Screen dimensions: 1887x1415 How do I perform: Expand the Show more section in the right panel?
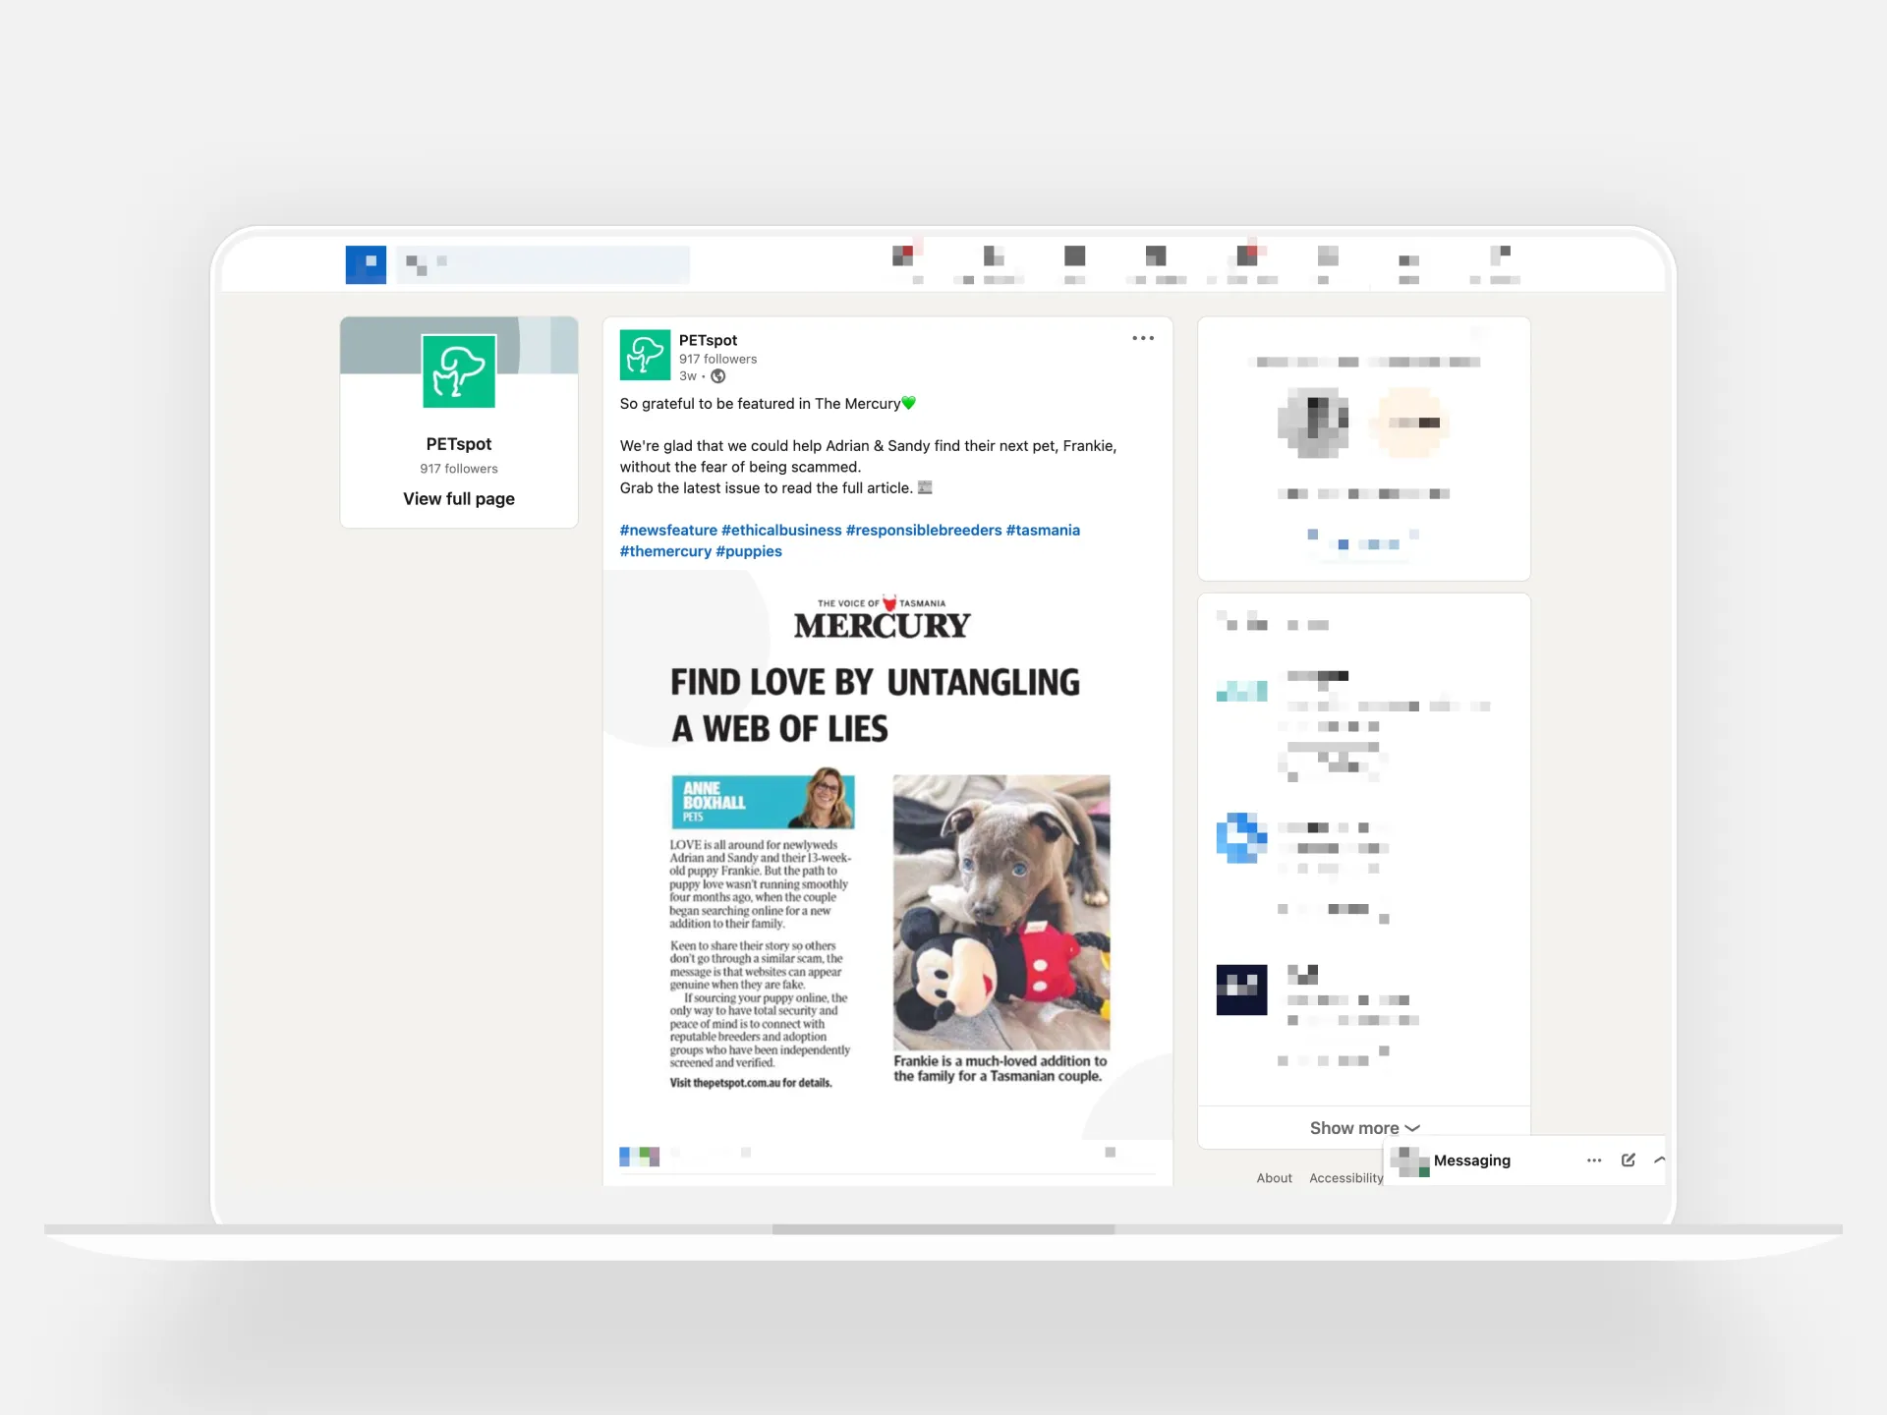click(1363, 1127)
